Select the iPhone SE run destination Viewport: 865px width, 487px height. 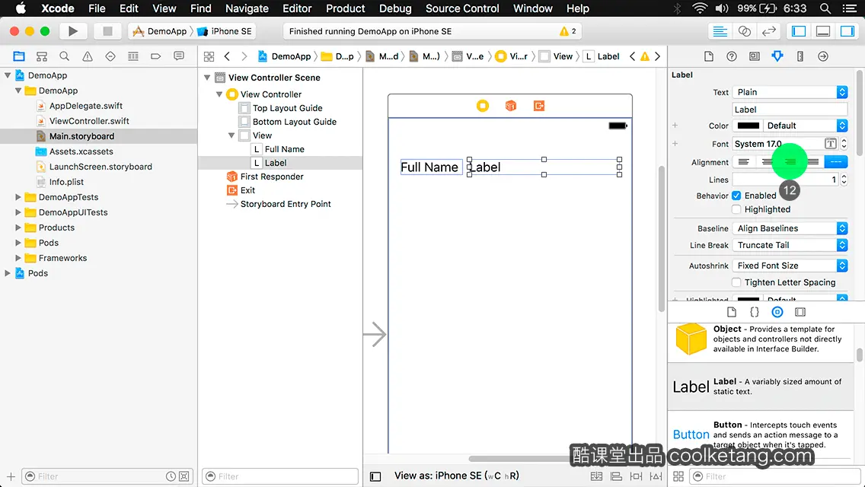pyautogui.click(x=225, y=31)
